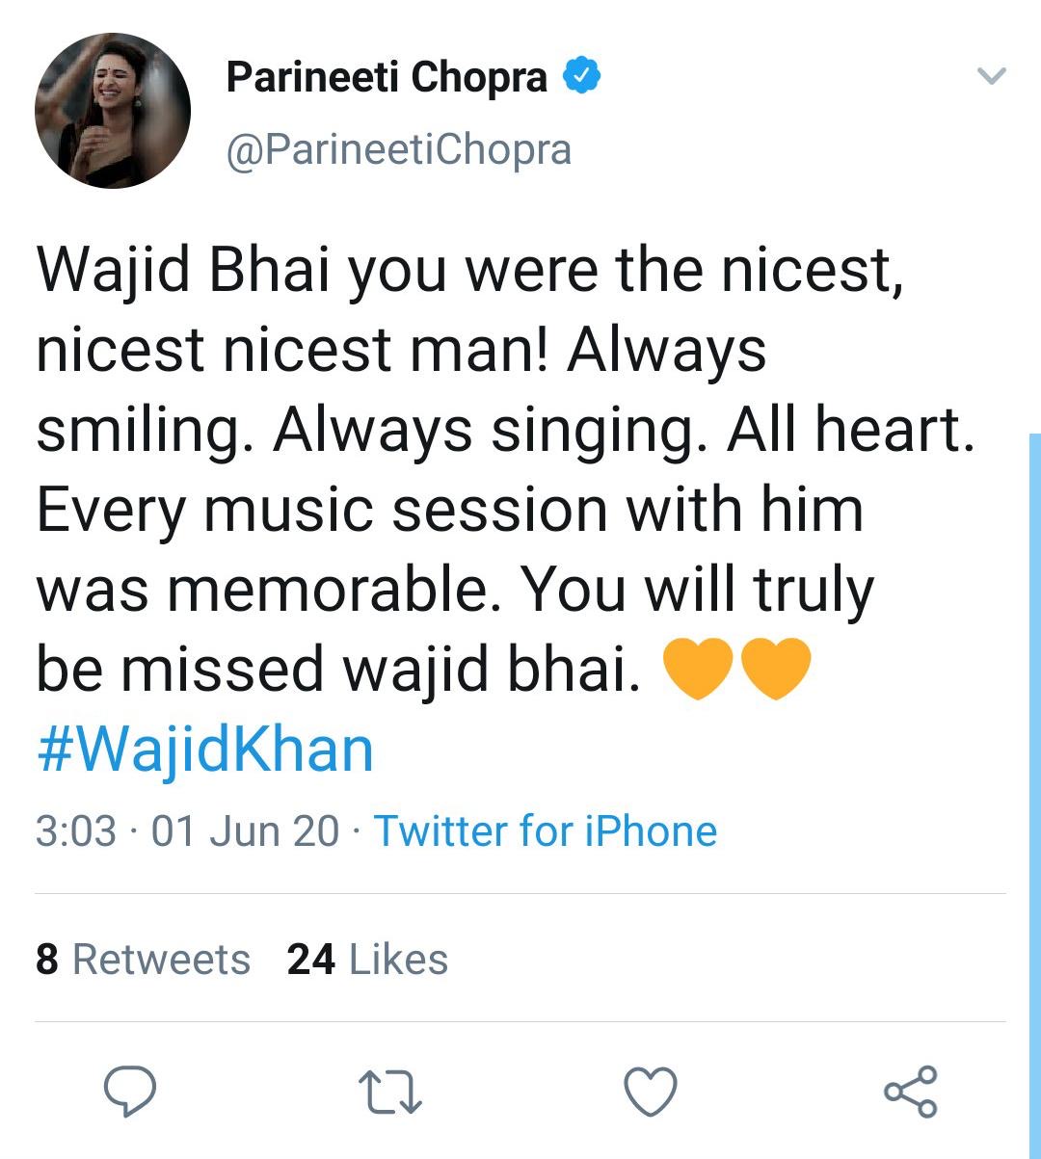Click the blue verified badge
This screenshot has height=1159, width=1041.
582,76
